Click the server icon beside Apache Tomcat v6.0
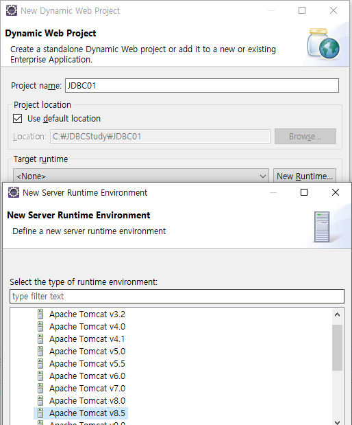 pos(40,376)
